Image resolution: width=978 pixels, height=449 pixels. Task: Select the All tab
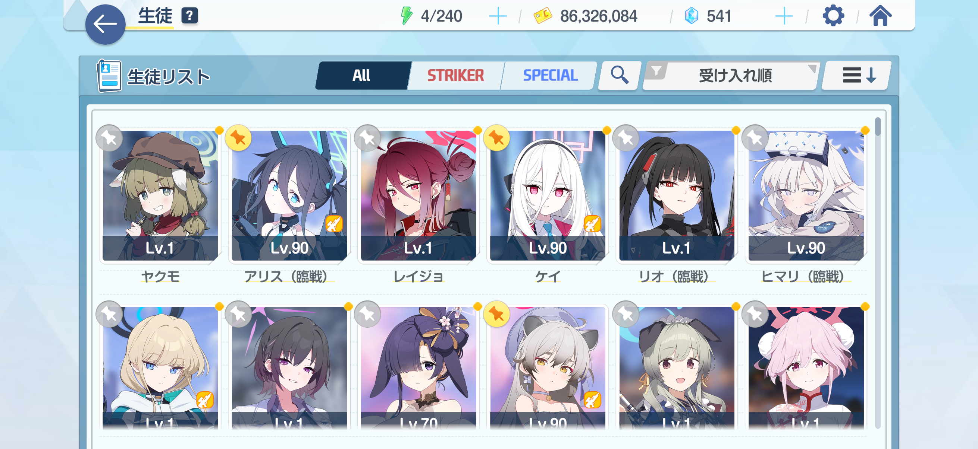click(361, 76)
